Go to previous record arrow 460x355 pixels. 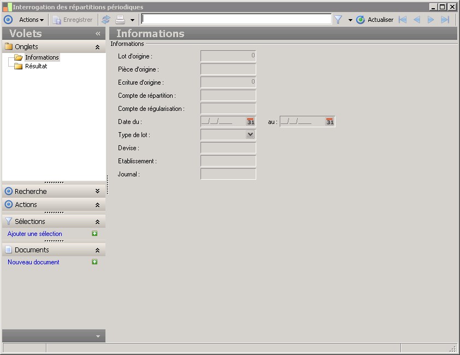point(417,20)
